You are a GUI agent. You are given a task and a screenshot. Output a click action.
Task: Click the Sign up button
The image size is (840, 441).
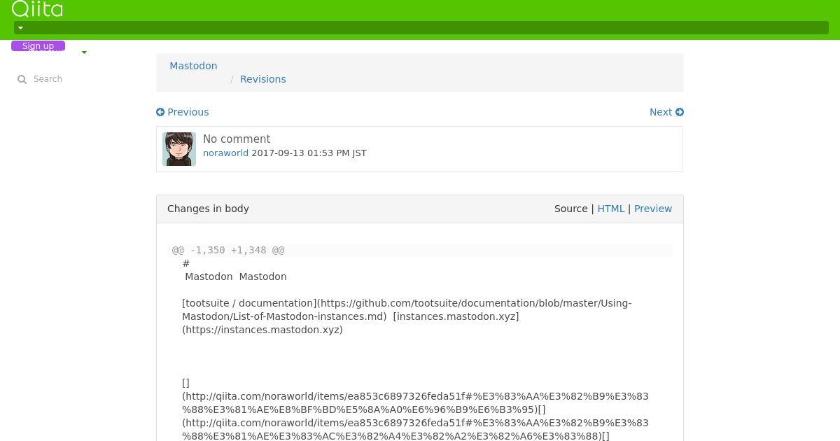38,45
